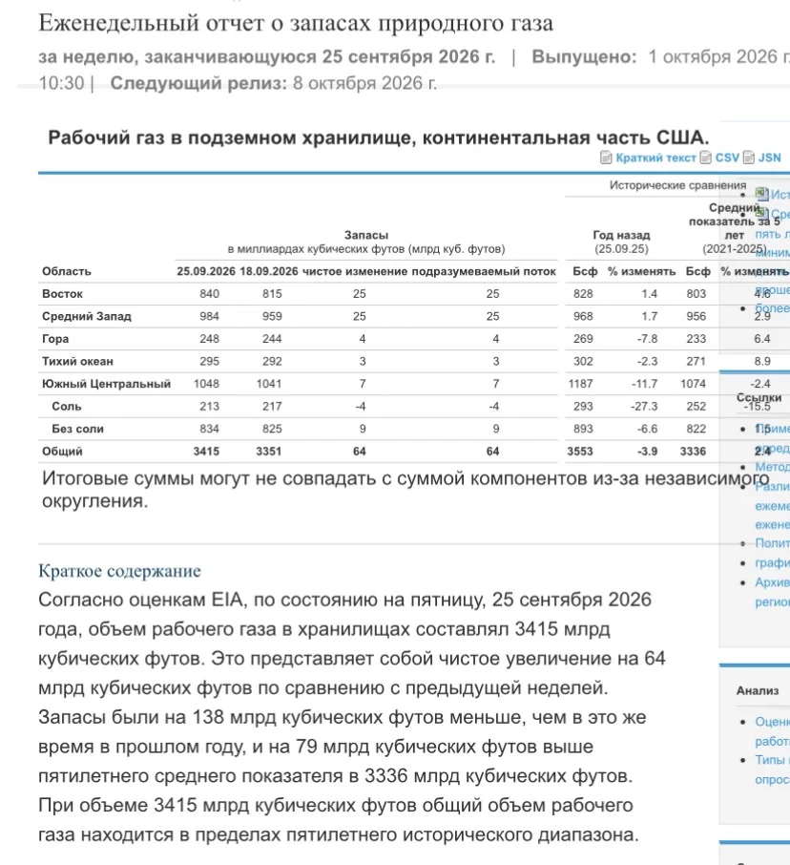The height and width of the screenshot is (865, 790).
Task: Open the Типы link under Анализ
Action: click(770, 760)
